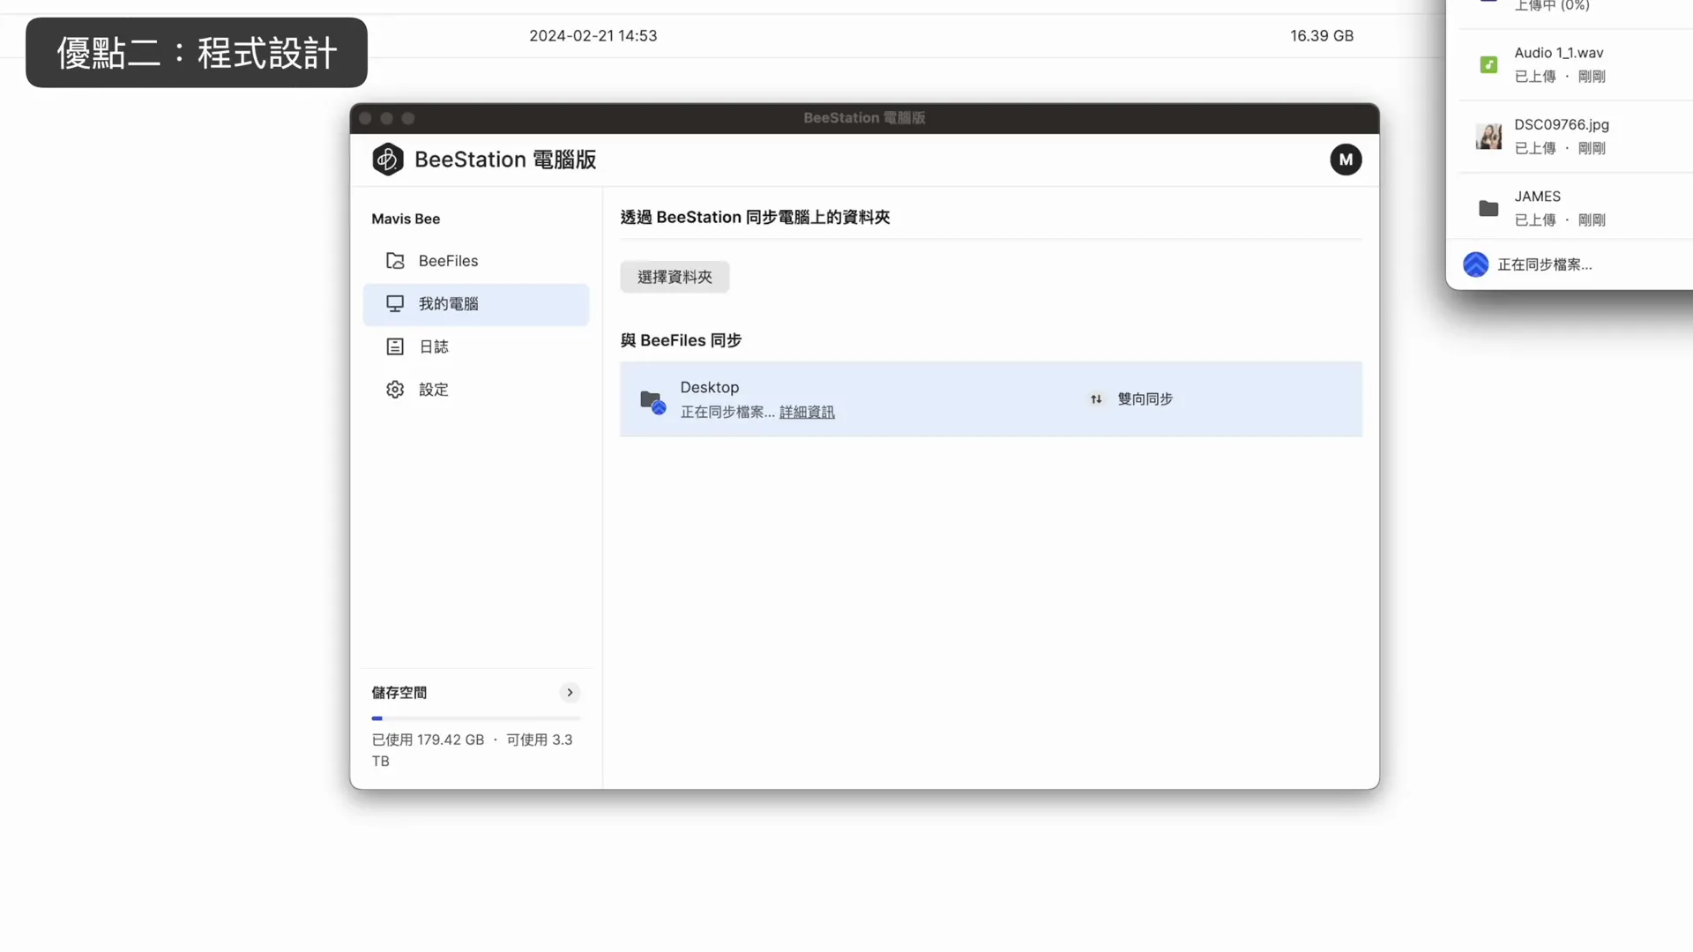Open the BeeFiles sidebar item
The image size is (1693, 952).
(476, 261)
